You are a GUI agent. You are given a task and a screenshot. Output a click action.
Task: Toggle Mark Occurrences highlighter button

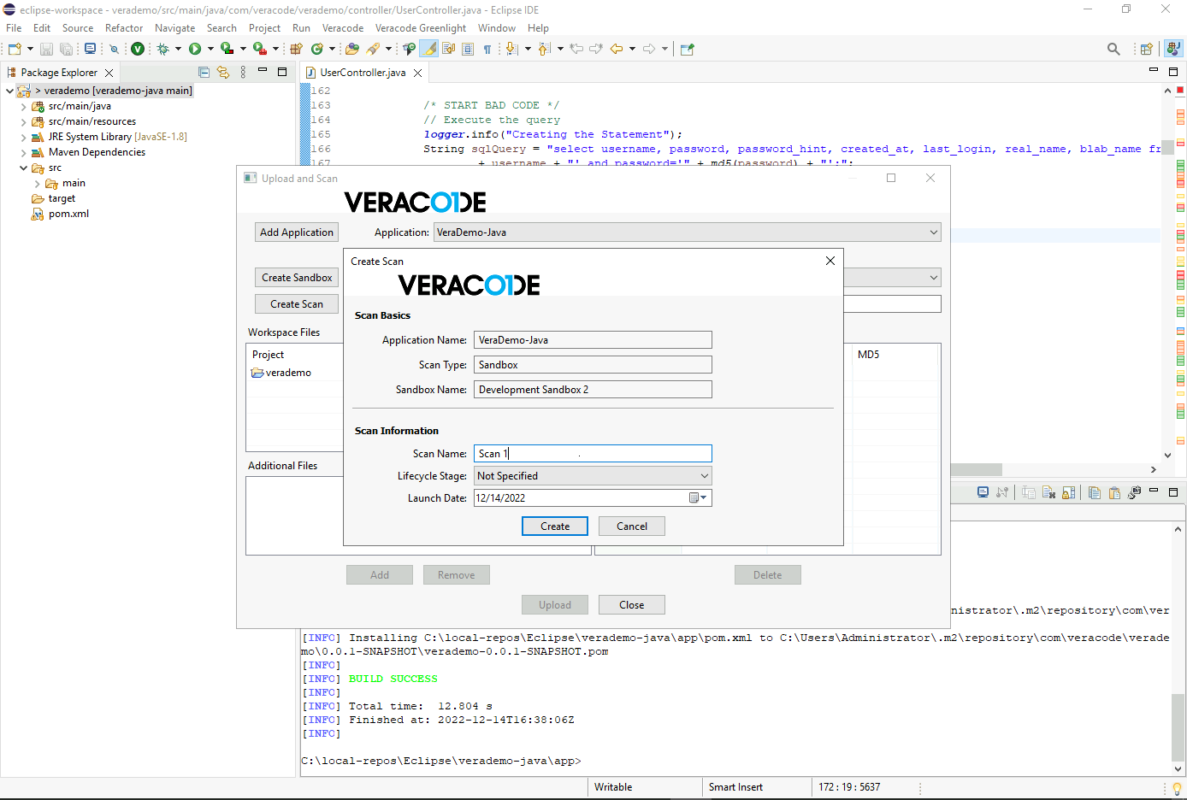pos(429,49)
